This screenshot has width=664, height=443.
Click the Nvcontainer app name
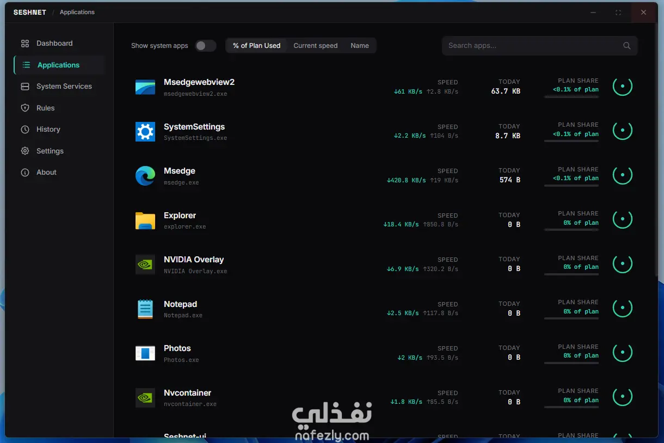[x=188, y=393]
